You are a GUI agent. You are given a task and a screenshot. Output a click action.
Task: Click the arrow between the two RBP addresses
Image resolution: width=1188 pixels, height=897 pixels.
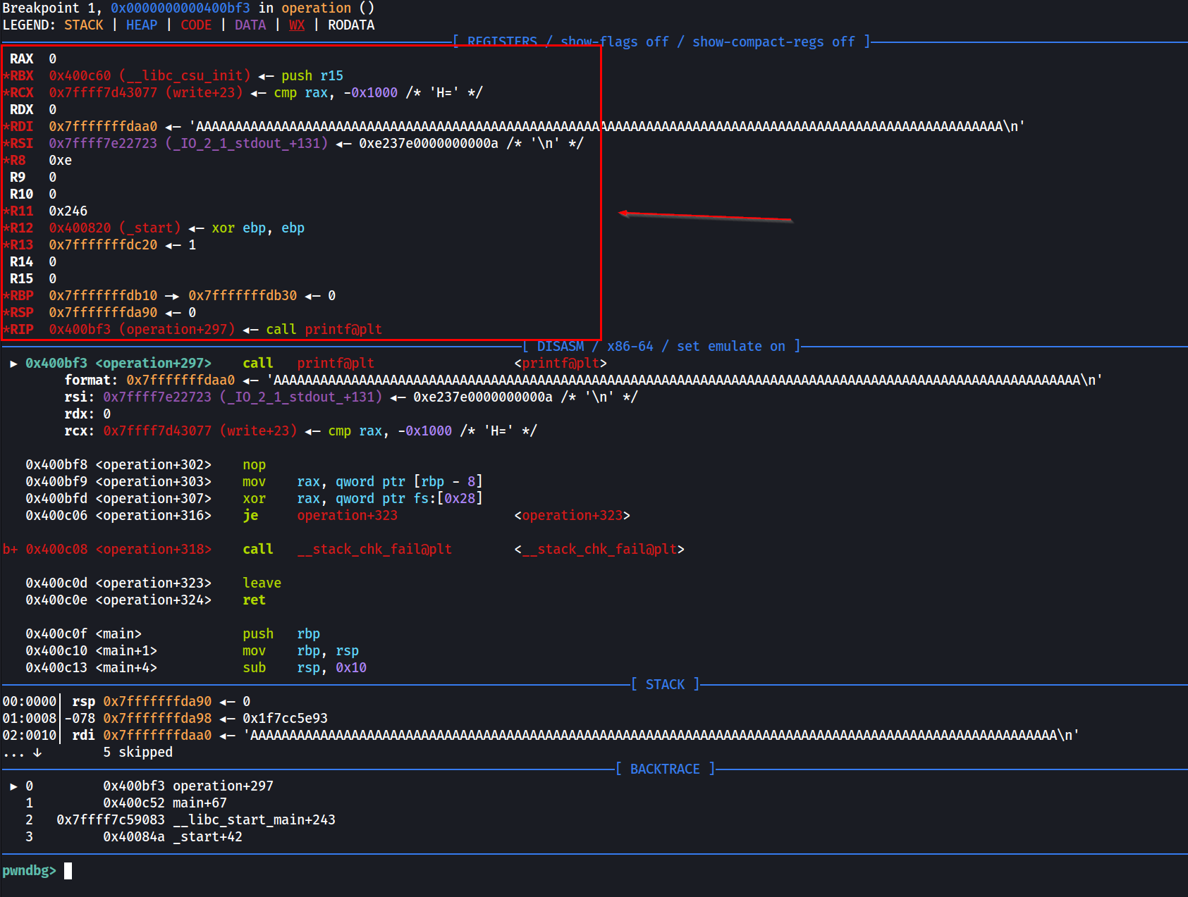(x=172, y=296)
